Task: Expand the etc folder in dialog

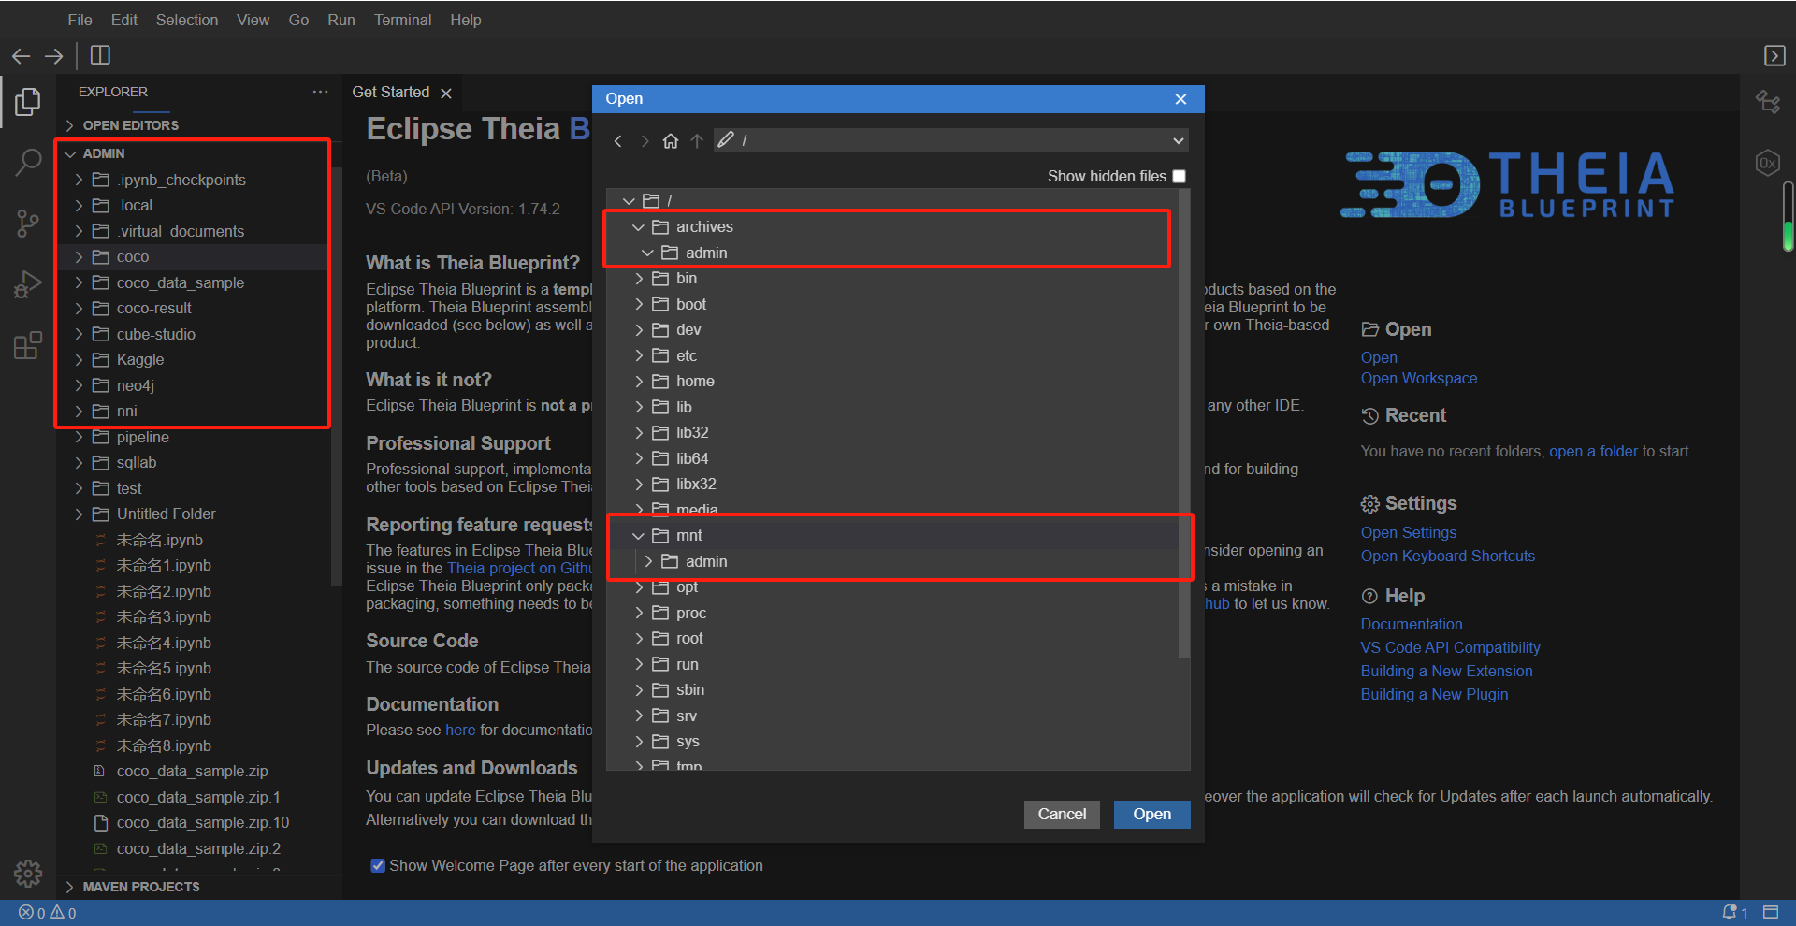Action: (x=639, y=356)
